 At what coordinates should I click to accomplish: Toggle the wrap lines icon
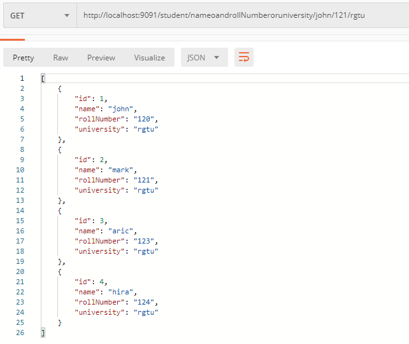point(244,58)
